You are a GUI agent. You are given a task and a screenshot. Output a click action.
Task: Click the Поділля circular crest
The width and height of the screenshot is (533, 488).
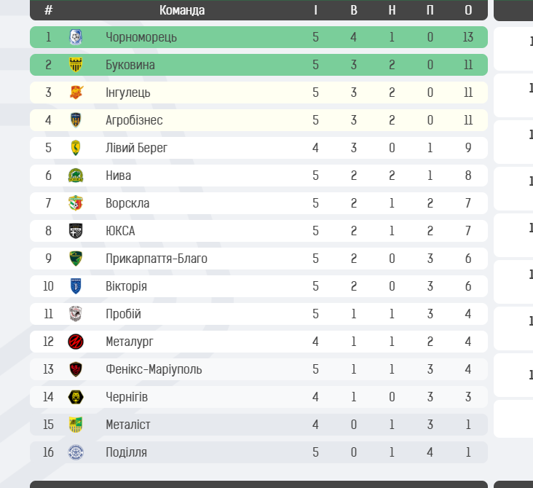(76, 452)
